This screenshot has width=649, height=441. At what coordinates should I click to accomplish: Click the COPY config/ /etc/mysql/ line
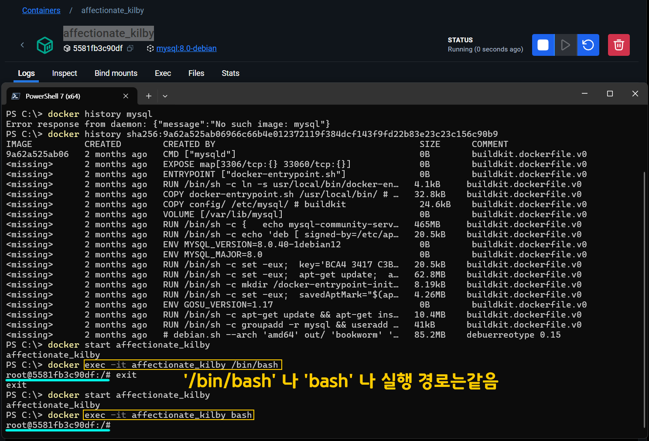pos(254,204)
